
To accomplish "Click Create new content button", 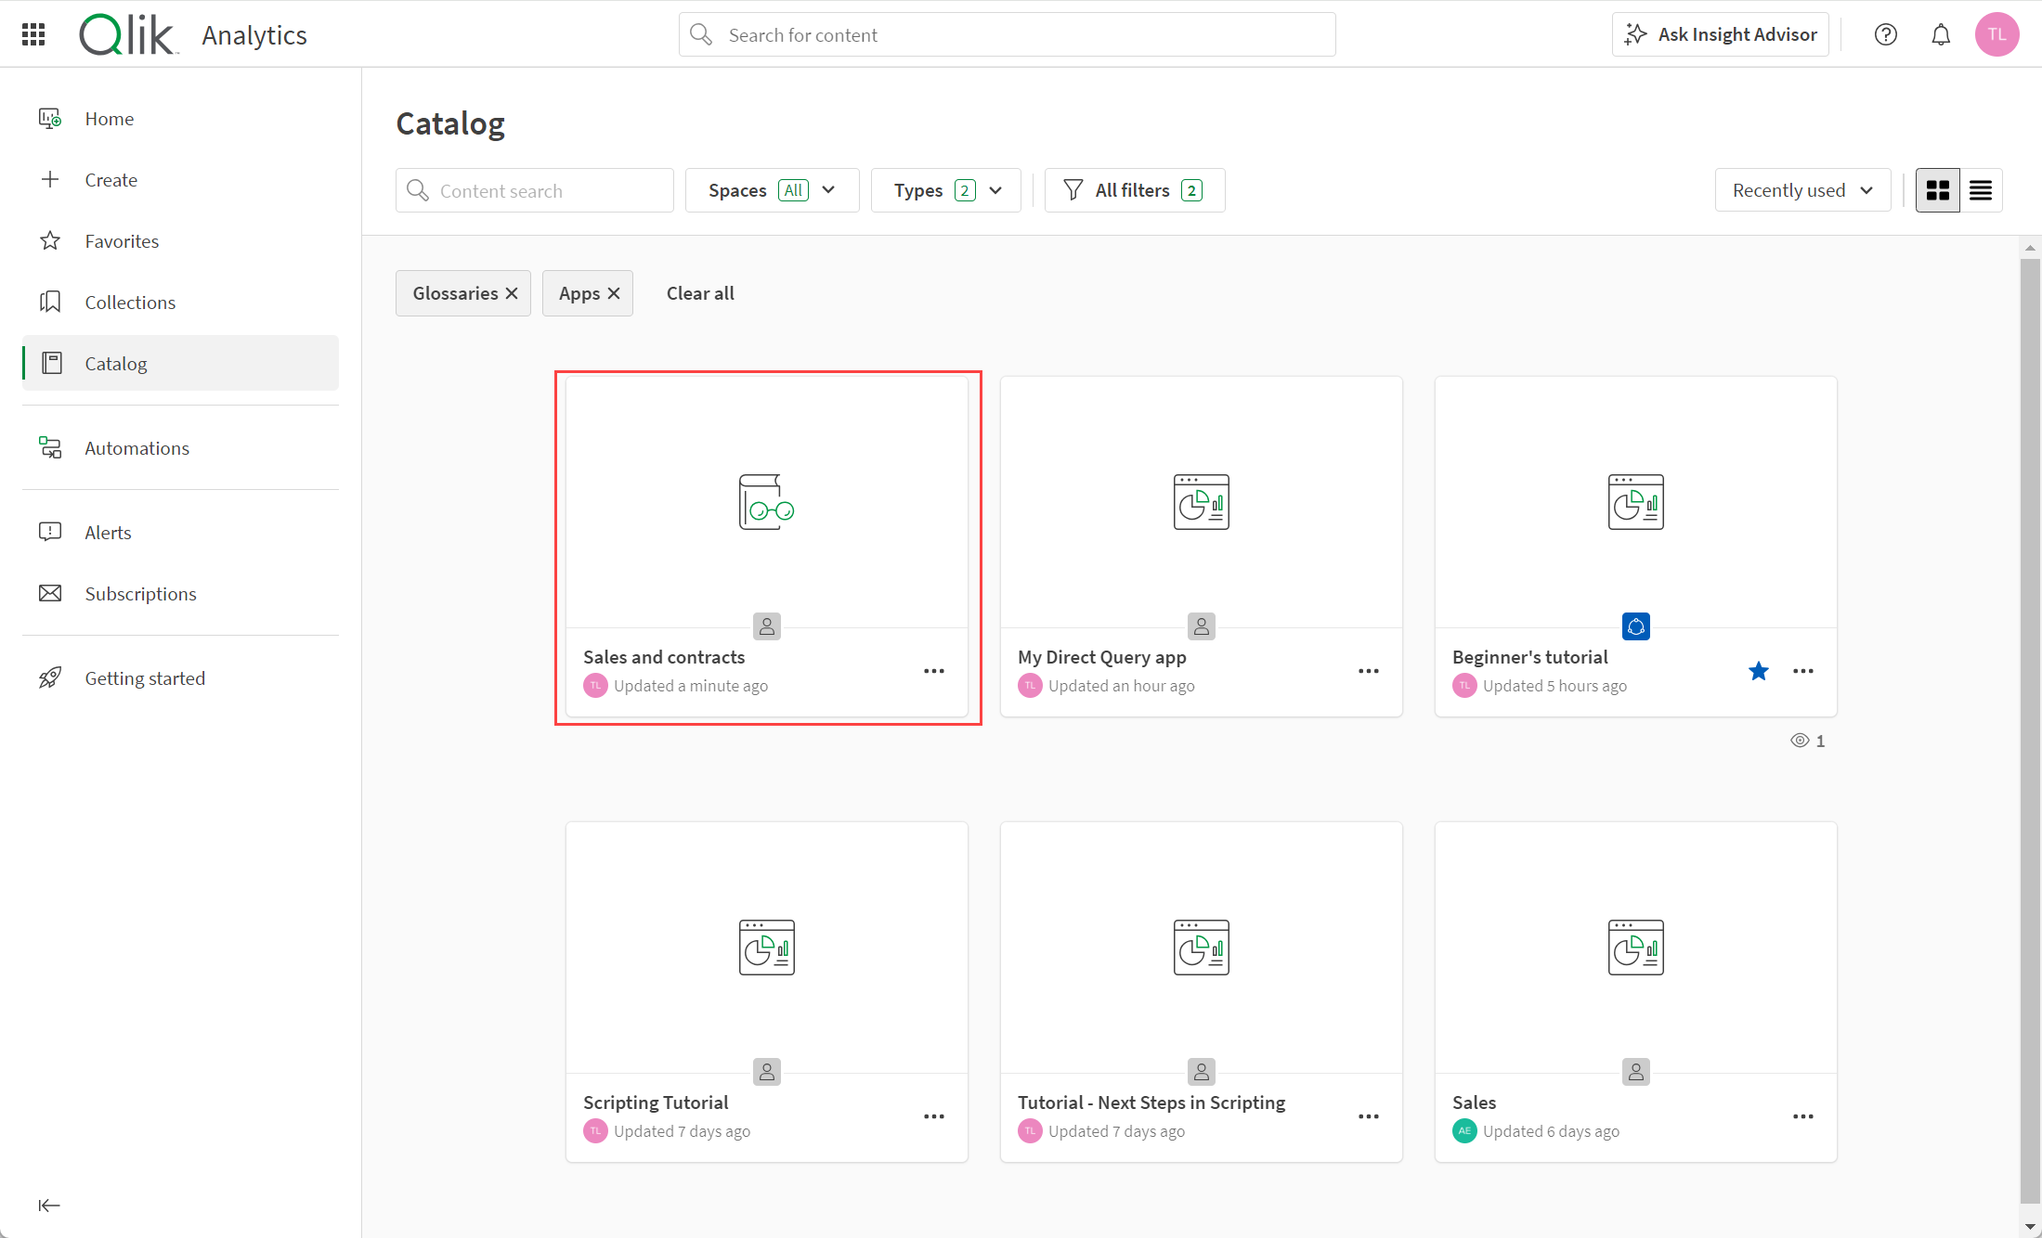I will tap(111, 178).
